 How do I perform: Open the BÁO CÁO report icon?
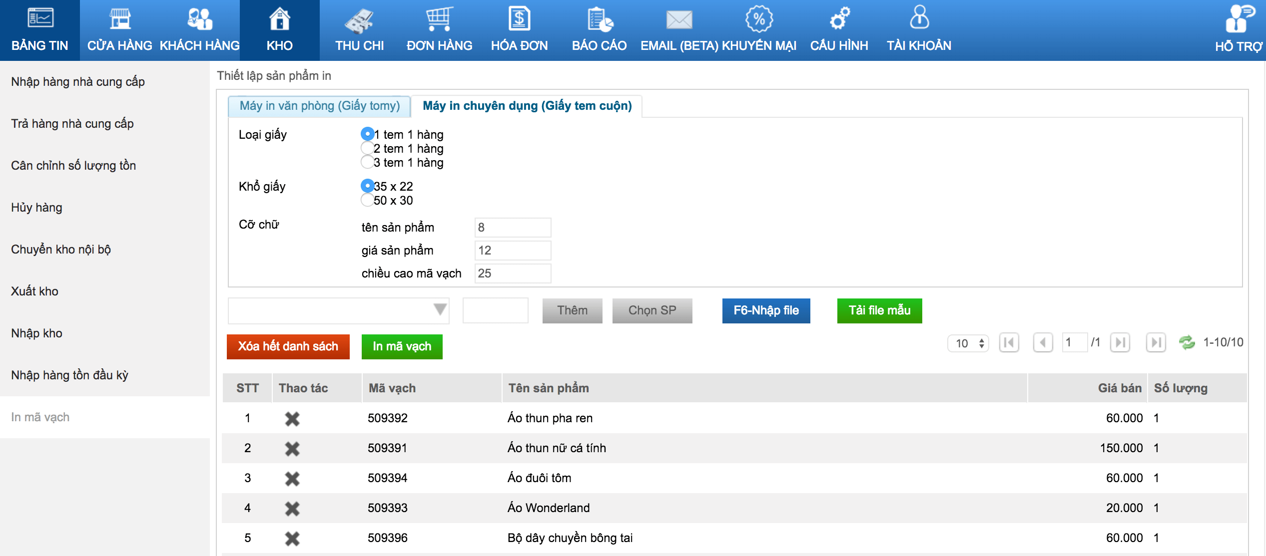tap(599, 20)
